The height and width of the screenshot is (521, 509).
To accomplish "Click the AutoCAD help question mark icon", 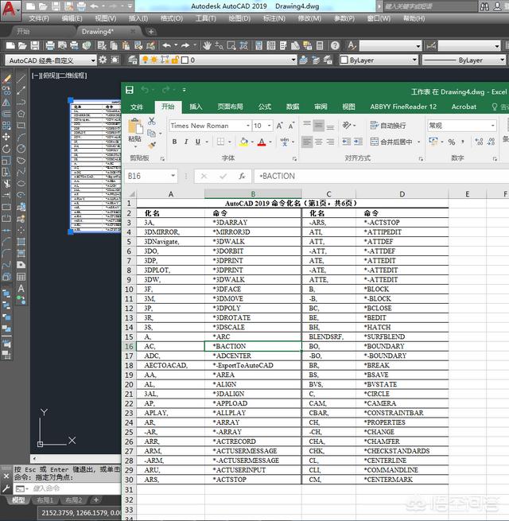I will click(335, 45).
